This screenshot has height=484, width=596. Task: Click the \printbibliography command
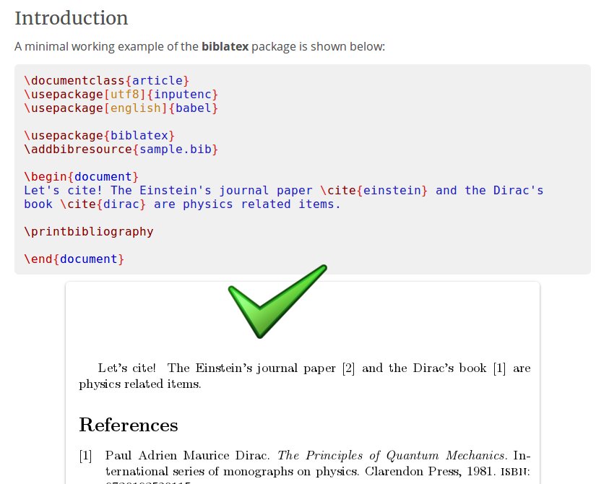coord(89,231)
